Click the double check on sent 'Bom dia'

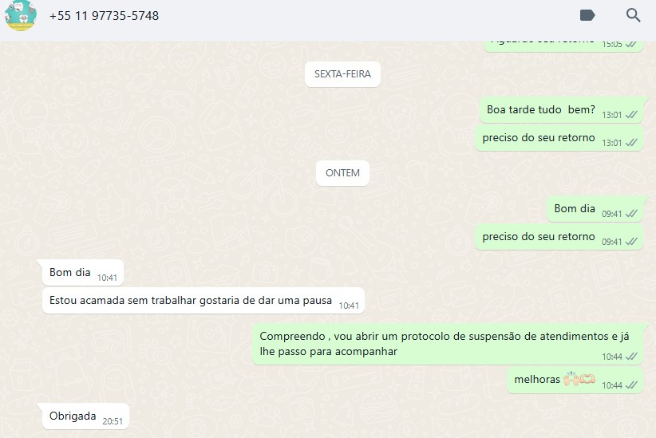(x=631, y=214)
